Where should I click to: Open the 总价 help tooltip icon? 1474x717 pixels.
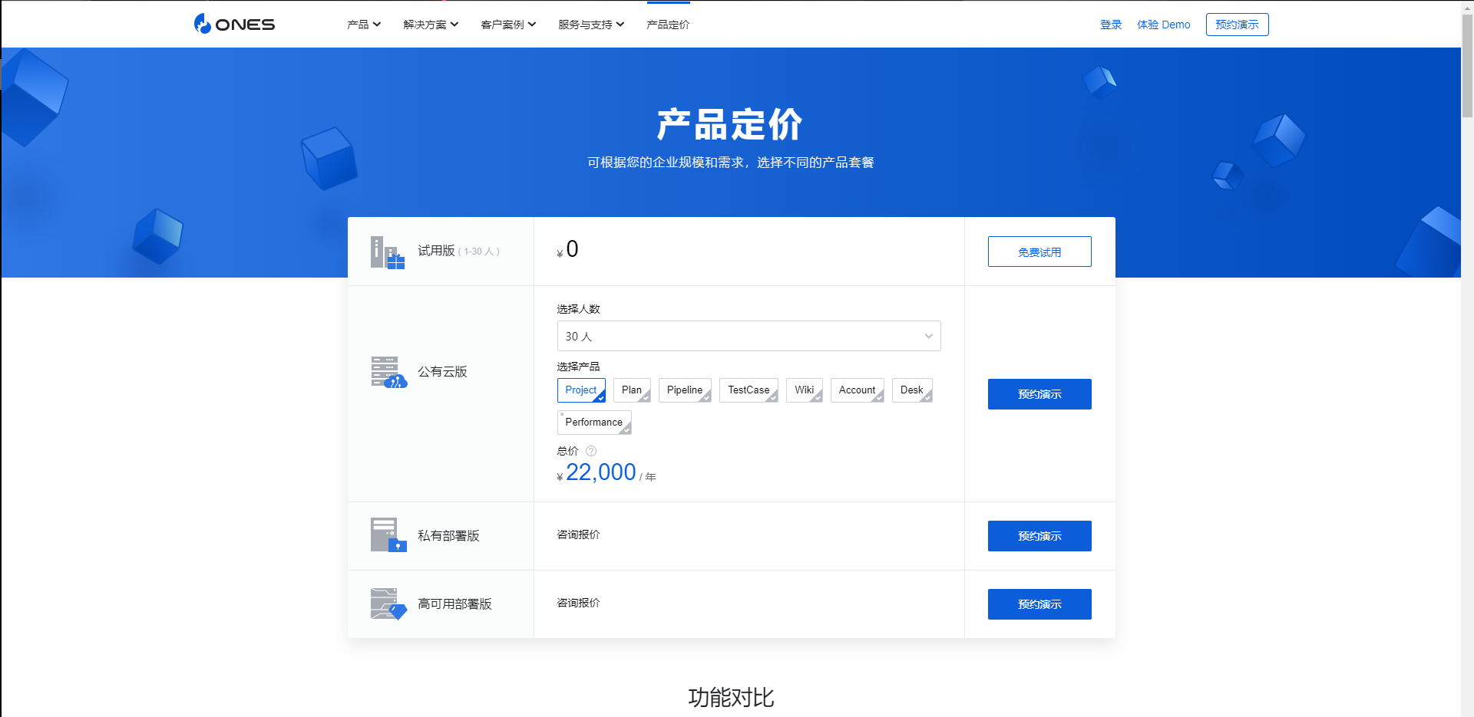point(590,451)
